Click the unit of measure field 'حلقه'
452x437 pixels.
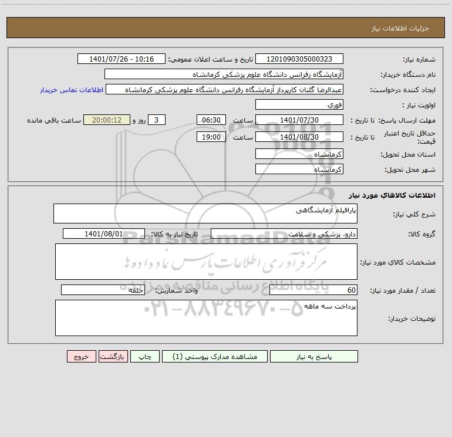[103, 290]
